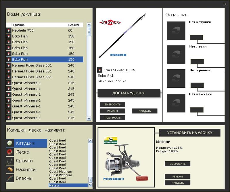
Task: Click the rod list scrollbar thumb
Action: 89,32
